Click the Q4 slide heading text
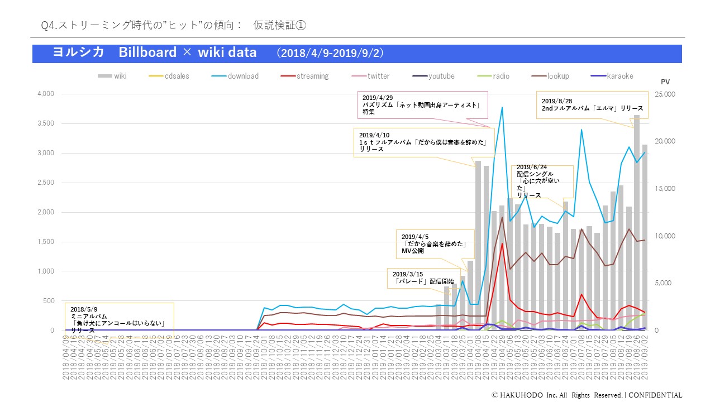 click(173, 25)
